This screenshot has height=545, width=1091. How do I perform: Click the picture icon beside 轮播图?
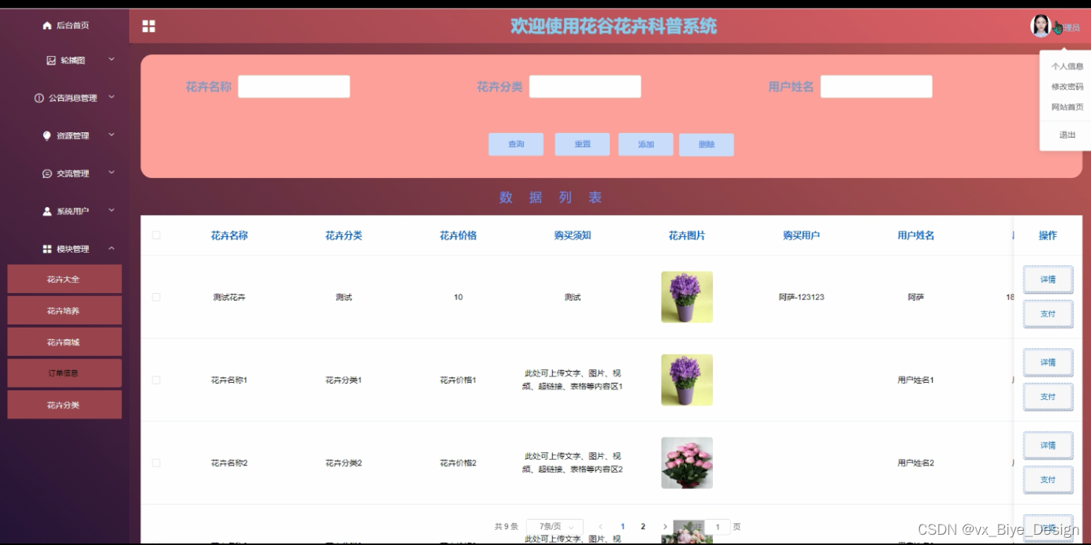(x=51, y=60)
